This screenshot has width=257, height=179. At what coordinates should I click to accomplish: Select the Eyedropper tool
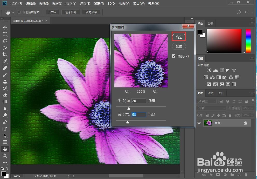point(5,61)
